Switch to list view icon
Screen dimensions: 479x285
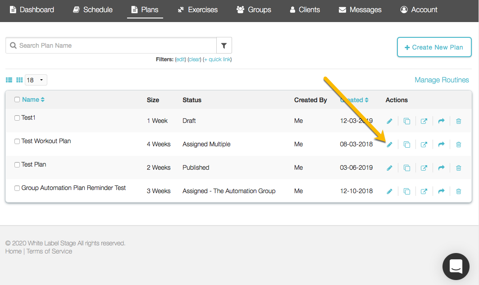pos(9,80)
